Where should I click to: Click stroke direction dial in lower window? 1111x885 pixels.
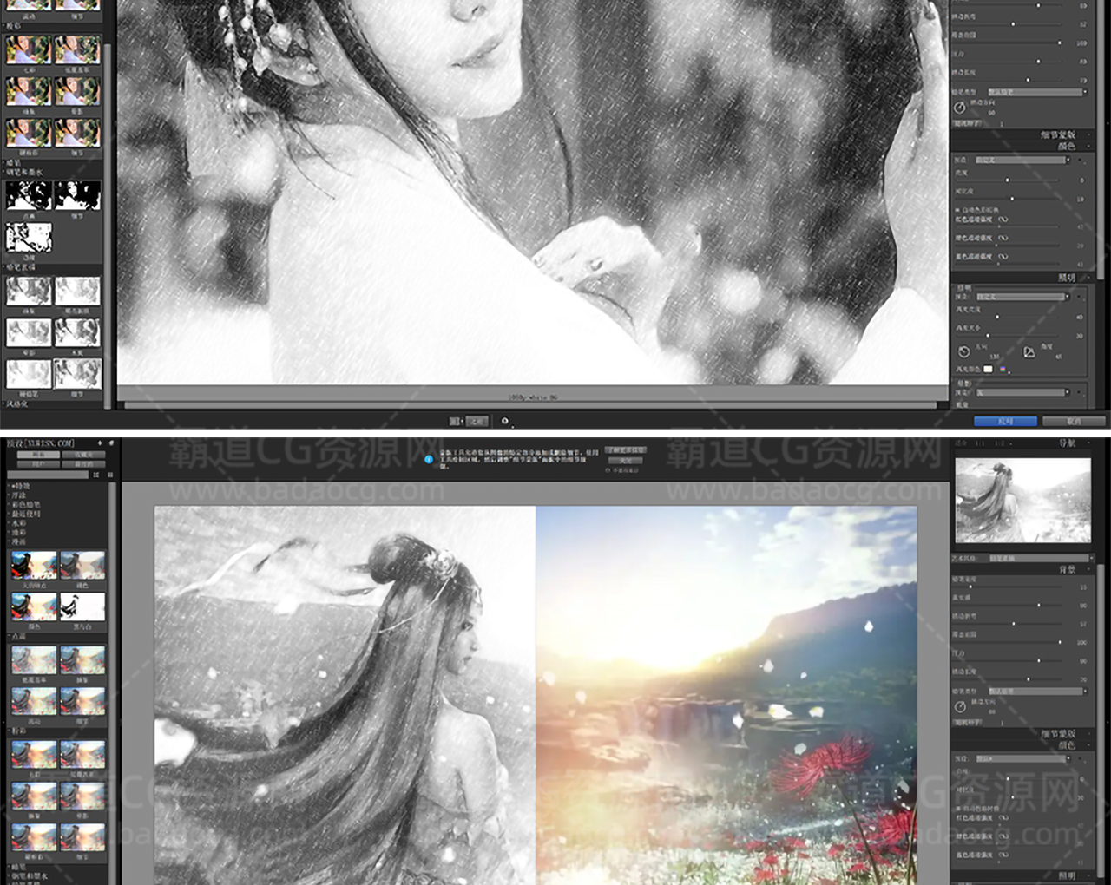960,707
